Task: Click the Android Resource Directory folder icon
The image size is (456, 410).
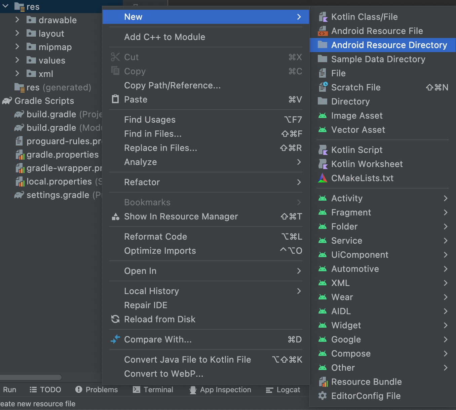Action: click(323, 45)
